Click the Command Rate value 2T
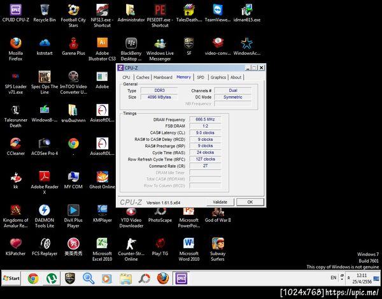The image size is (382, 299). click(x=205, y=166)
